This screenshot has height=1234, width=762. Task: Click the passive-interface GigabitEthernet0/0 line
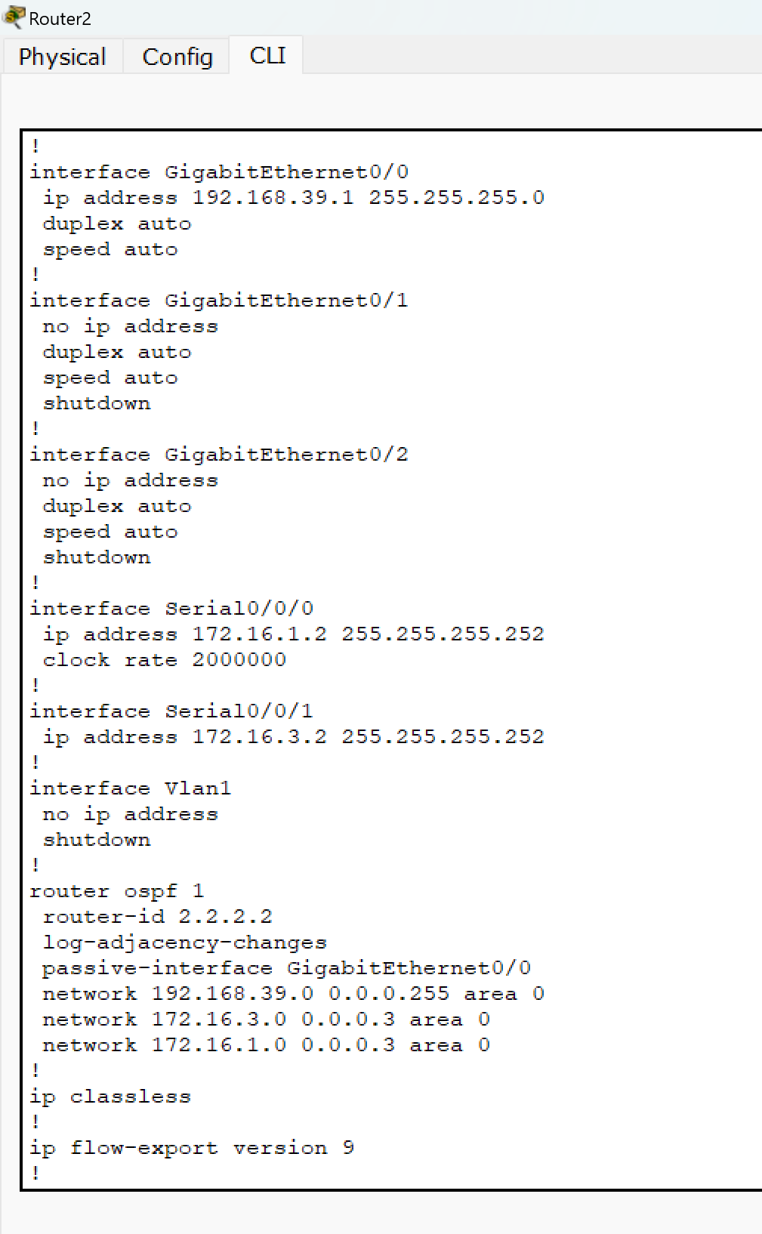click(287, 968)
